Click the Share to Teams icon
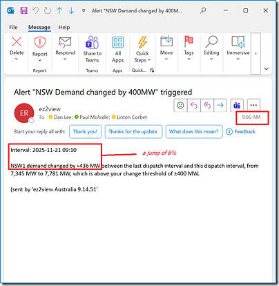Viewport: 279px width, 286px height. (x=92, y=42)
